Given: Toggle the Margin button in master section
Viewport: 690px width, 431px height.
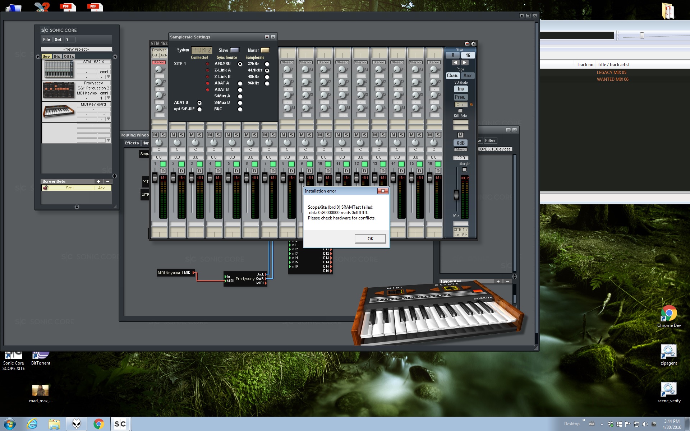Looking at the screenshot, I should [x=464, y=170].
